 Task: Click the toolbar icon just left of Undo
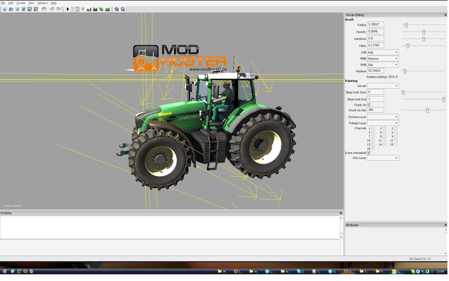[x=44, y=9]
